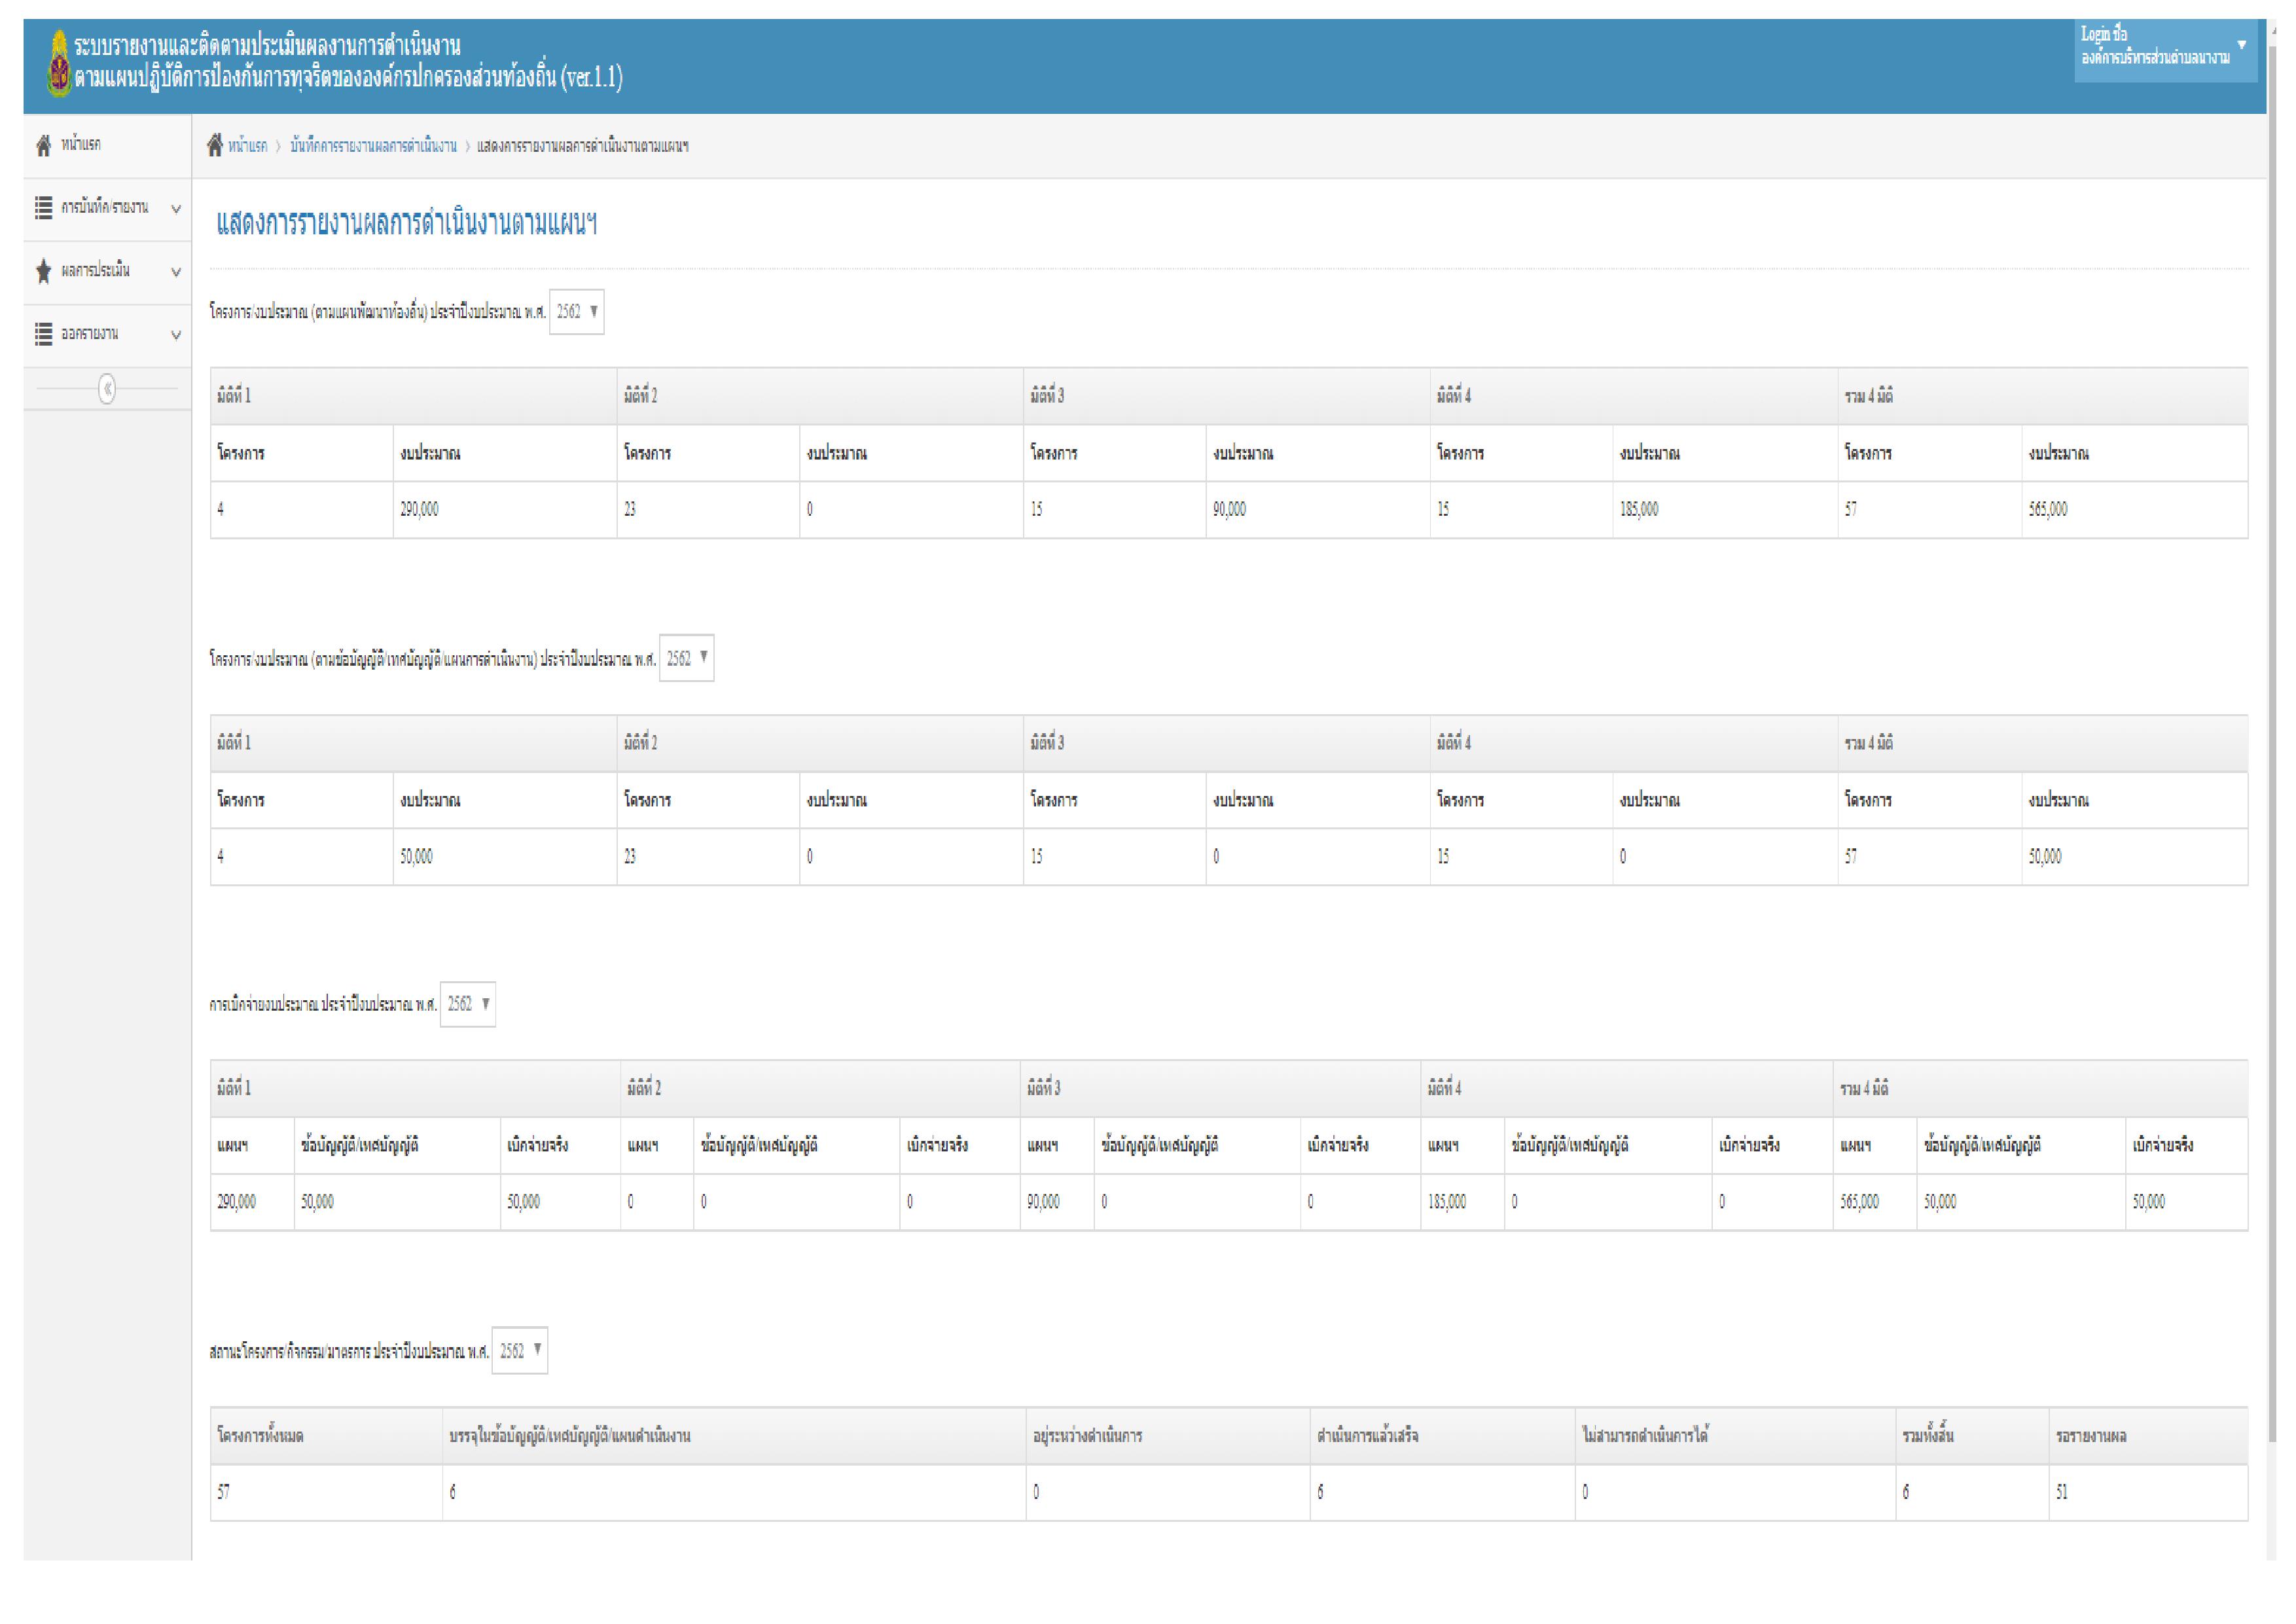Click the emblem logo in the header
This screenshot has width=2296, height=1624.
pyautogui.click(x=59, y=63)
